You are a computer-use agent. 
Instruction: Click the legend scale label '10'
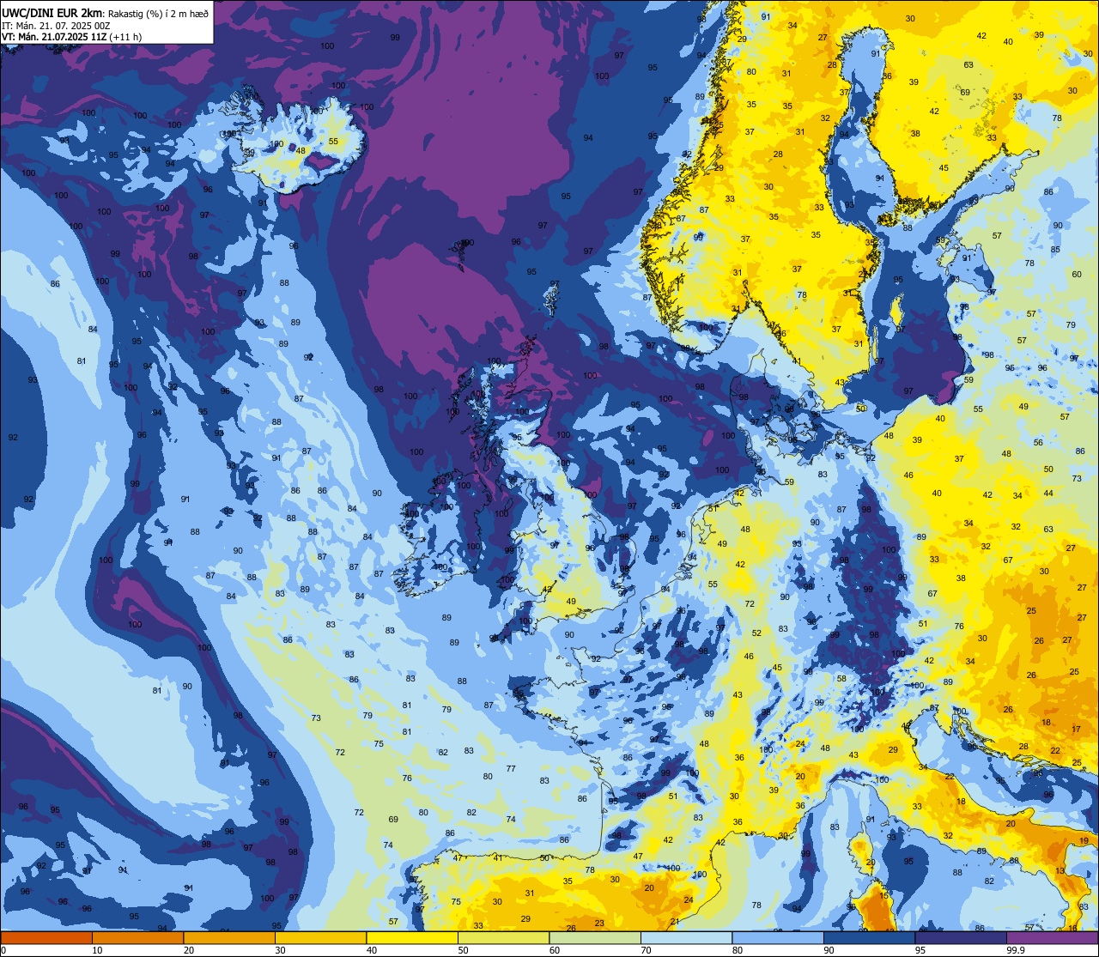tap(97, 950)
